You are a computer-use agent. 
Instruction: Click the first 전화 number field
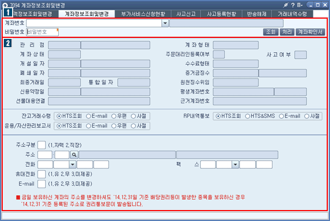pos(45,165)
